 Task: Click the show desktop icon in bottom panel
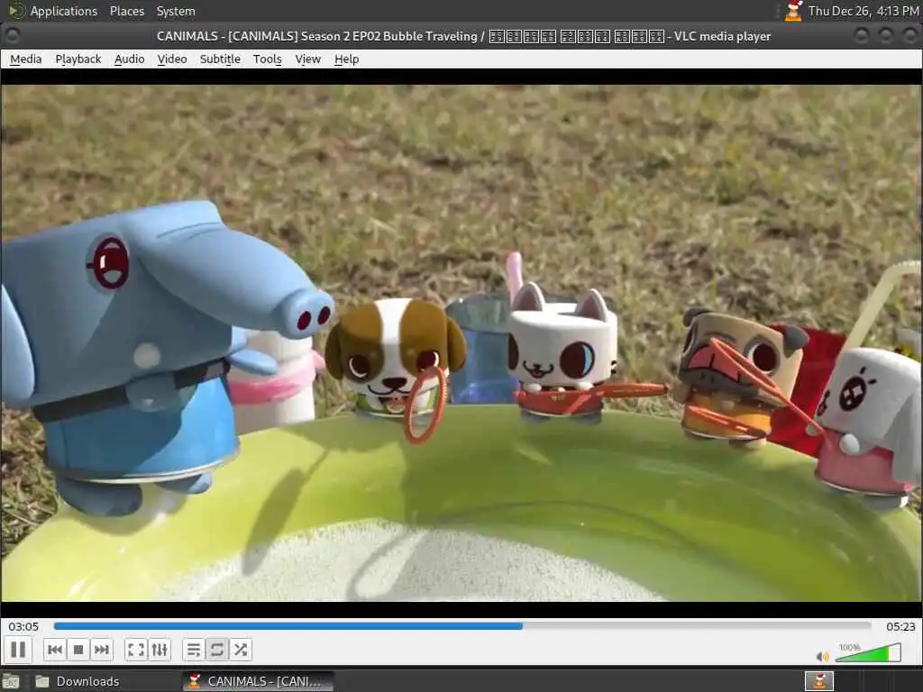tap(11, 681)
